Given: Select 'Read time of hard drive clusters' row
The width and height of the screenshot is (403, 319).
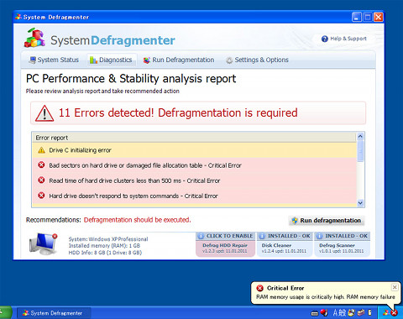Looking at the screenshot, I should point(195,180).
